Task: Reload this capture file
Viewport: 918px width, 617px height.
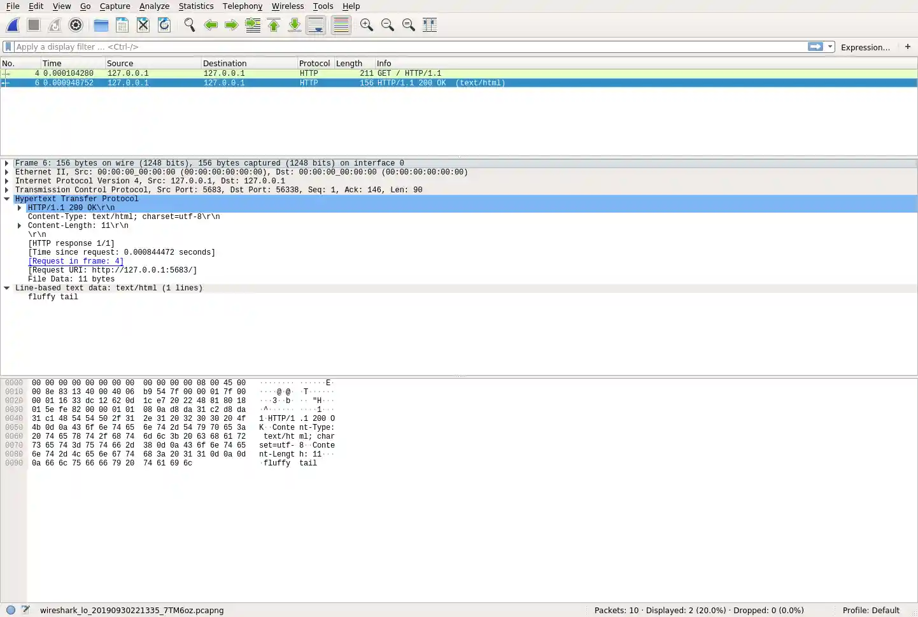Action: [x=164, y=25]
